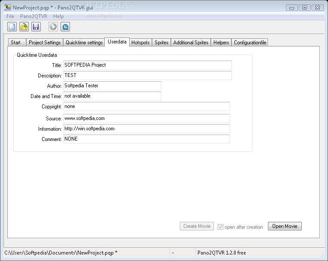The width and height of the screenshot is (328, 261).
Task: Open the Pano2QTVR menu
Action: 33,16
